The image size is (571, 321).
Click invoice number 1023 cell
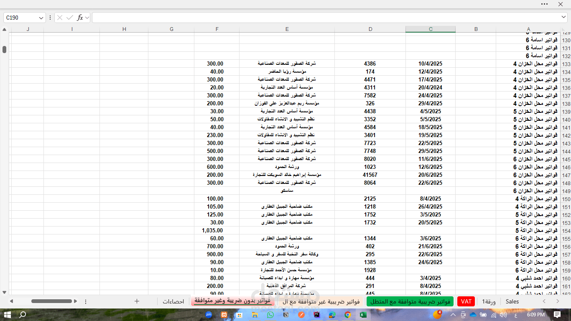[x=370, y=167]
